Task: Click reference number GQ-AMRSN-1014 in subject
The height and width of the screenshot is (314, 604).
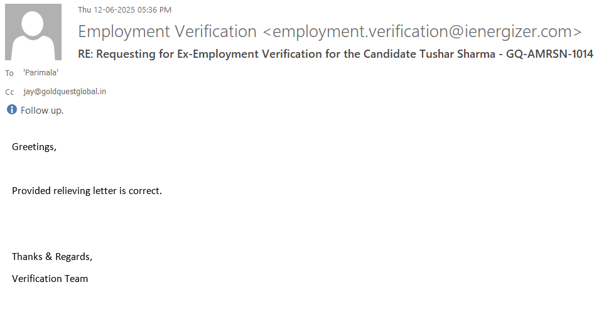Action: pos(549,54)
